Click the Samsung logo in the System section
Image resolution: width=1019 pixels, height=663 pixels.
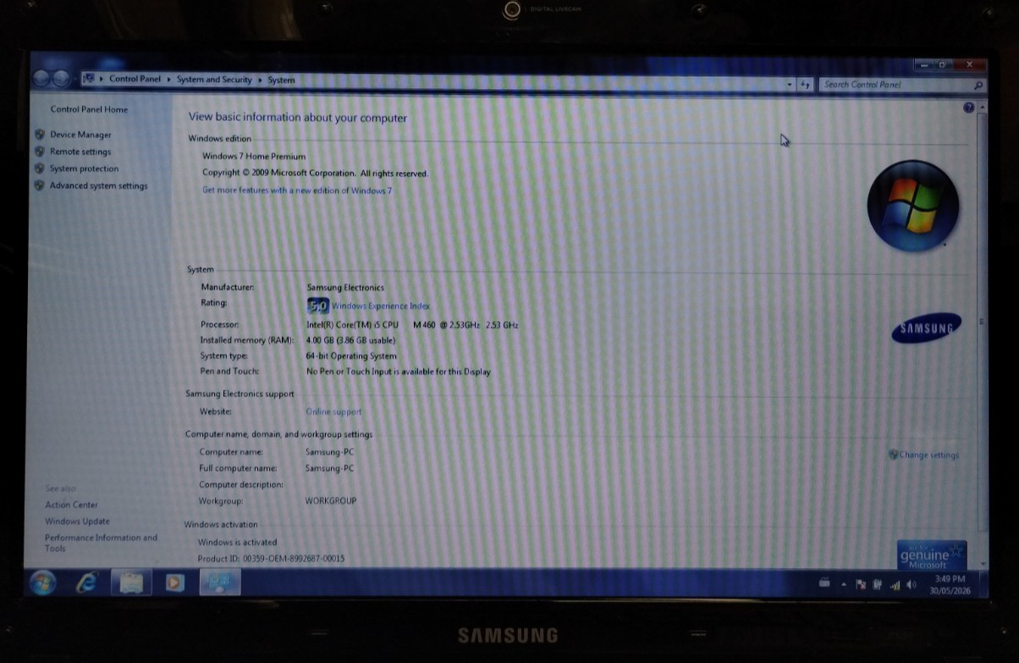[x=926, y=329]
